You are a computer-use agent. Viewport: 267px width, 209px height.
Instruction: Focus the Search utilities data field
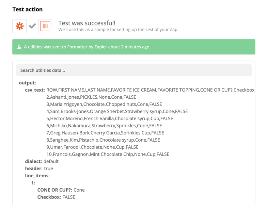point(133,70)
